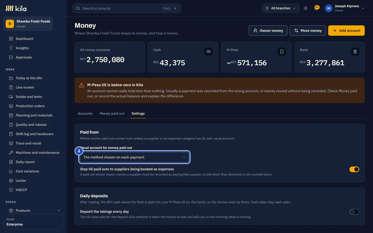This screenshot has width=373, height=233.
Task: Expand the Products section chevron
Action: coord(59,210)
